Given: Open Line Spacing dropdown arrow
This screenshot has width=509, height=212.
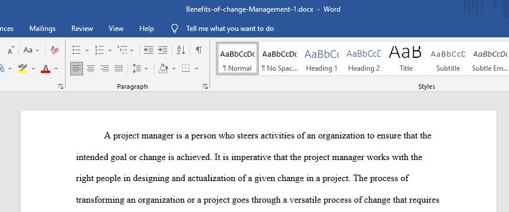Looking at the screenshot, I should coord(146,68).
